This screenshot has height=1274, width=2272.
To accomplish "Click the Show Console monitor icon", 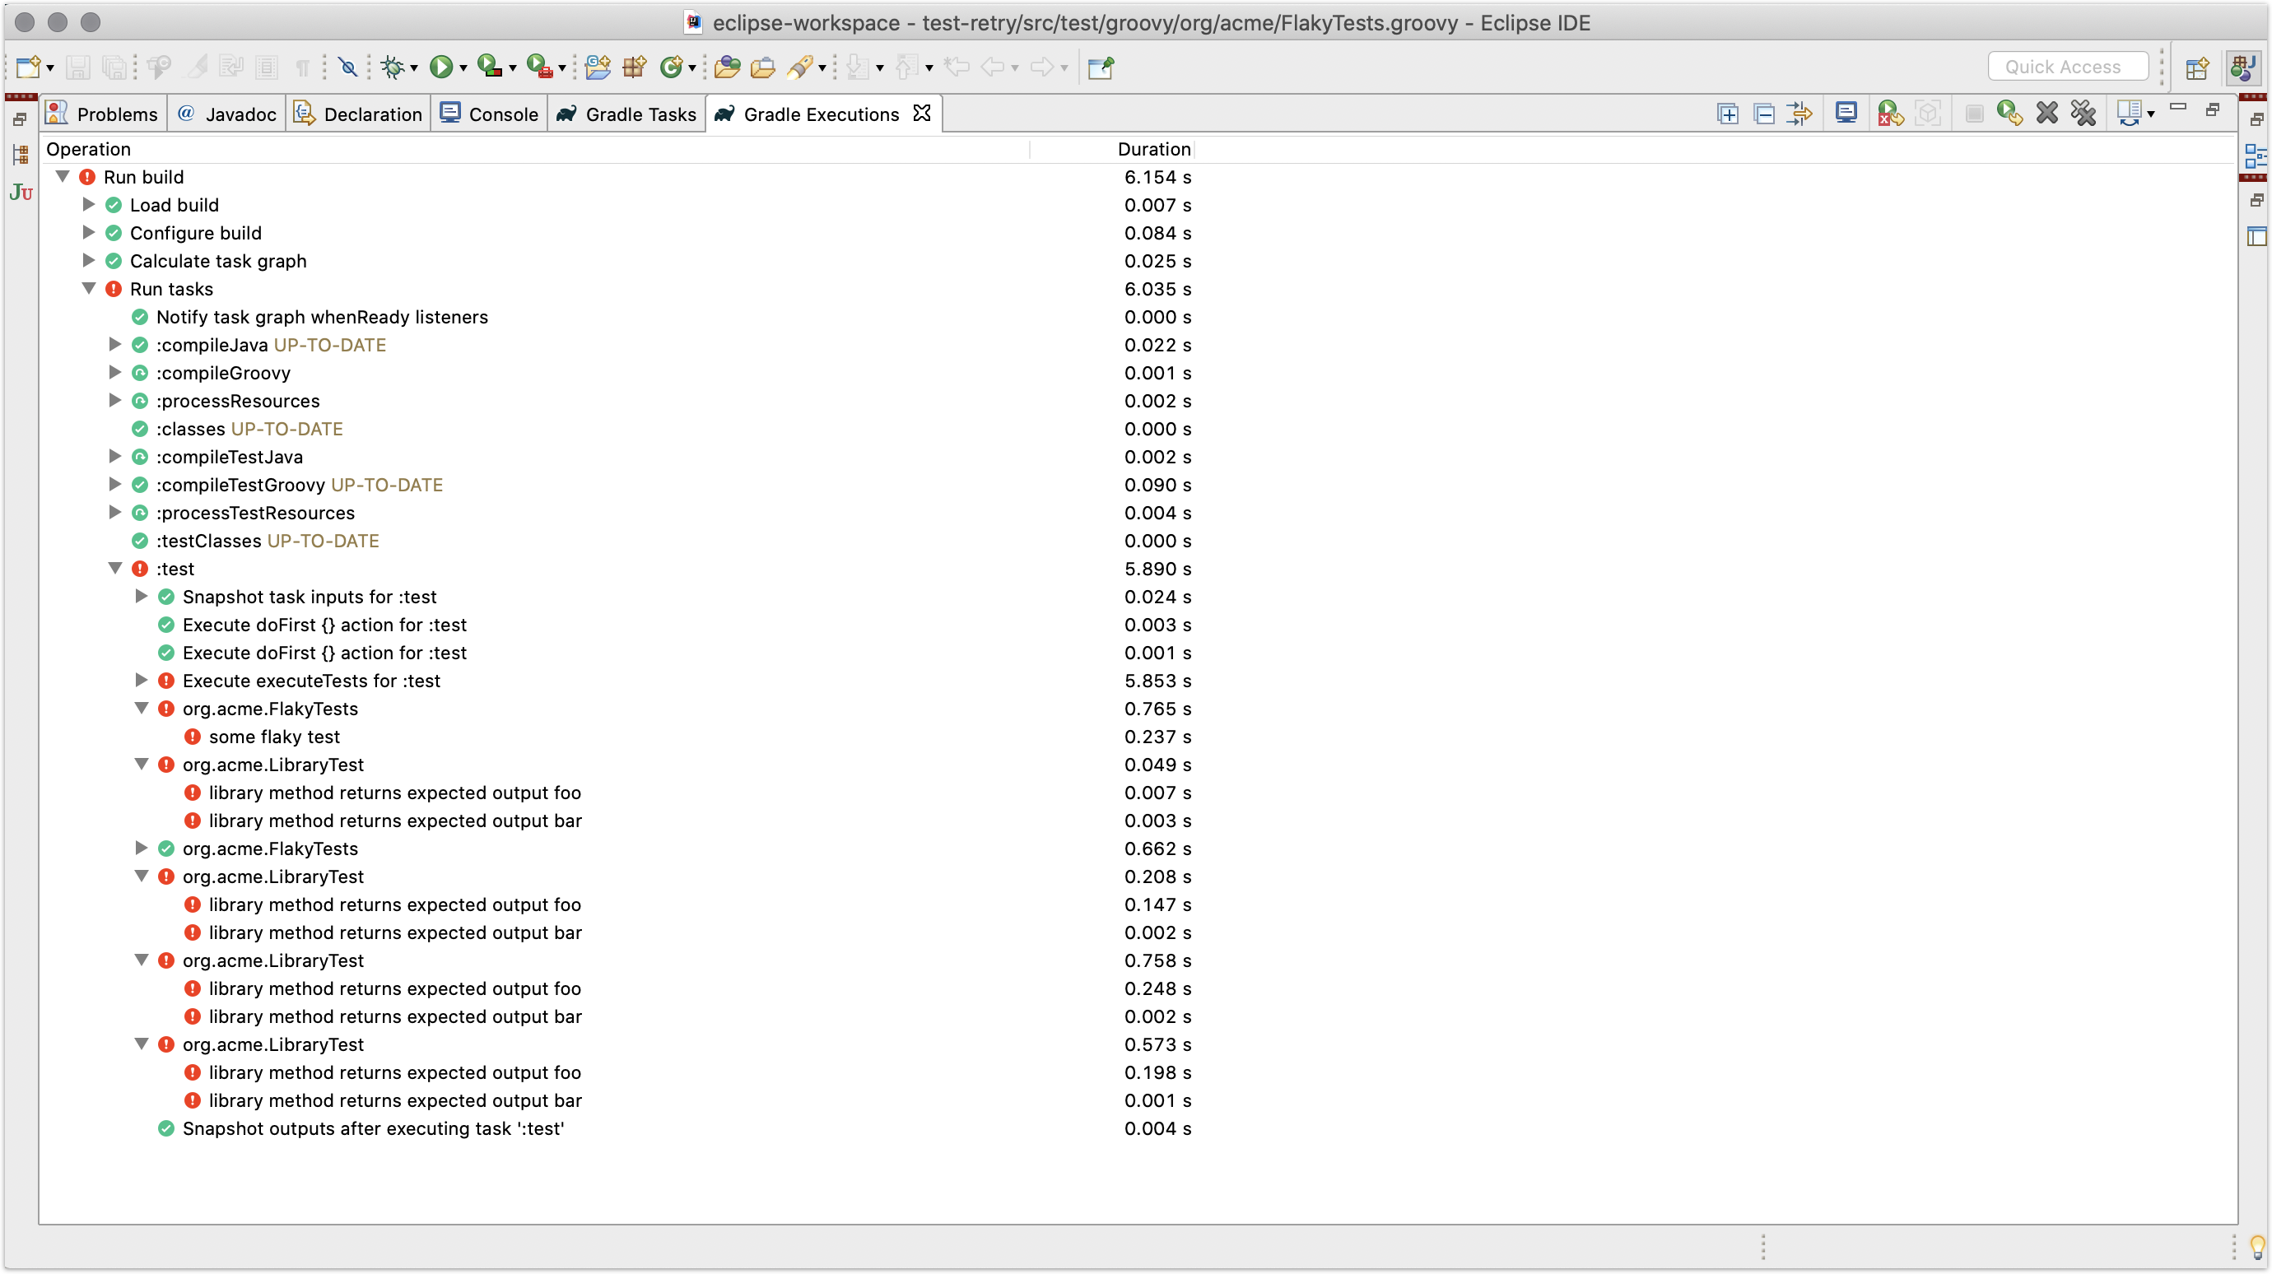I will tap(1846, 114).
